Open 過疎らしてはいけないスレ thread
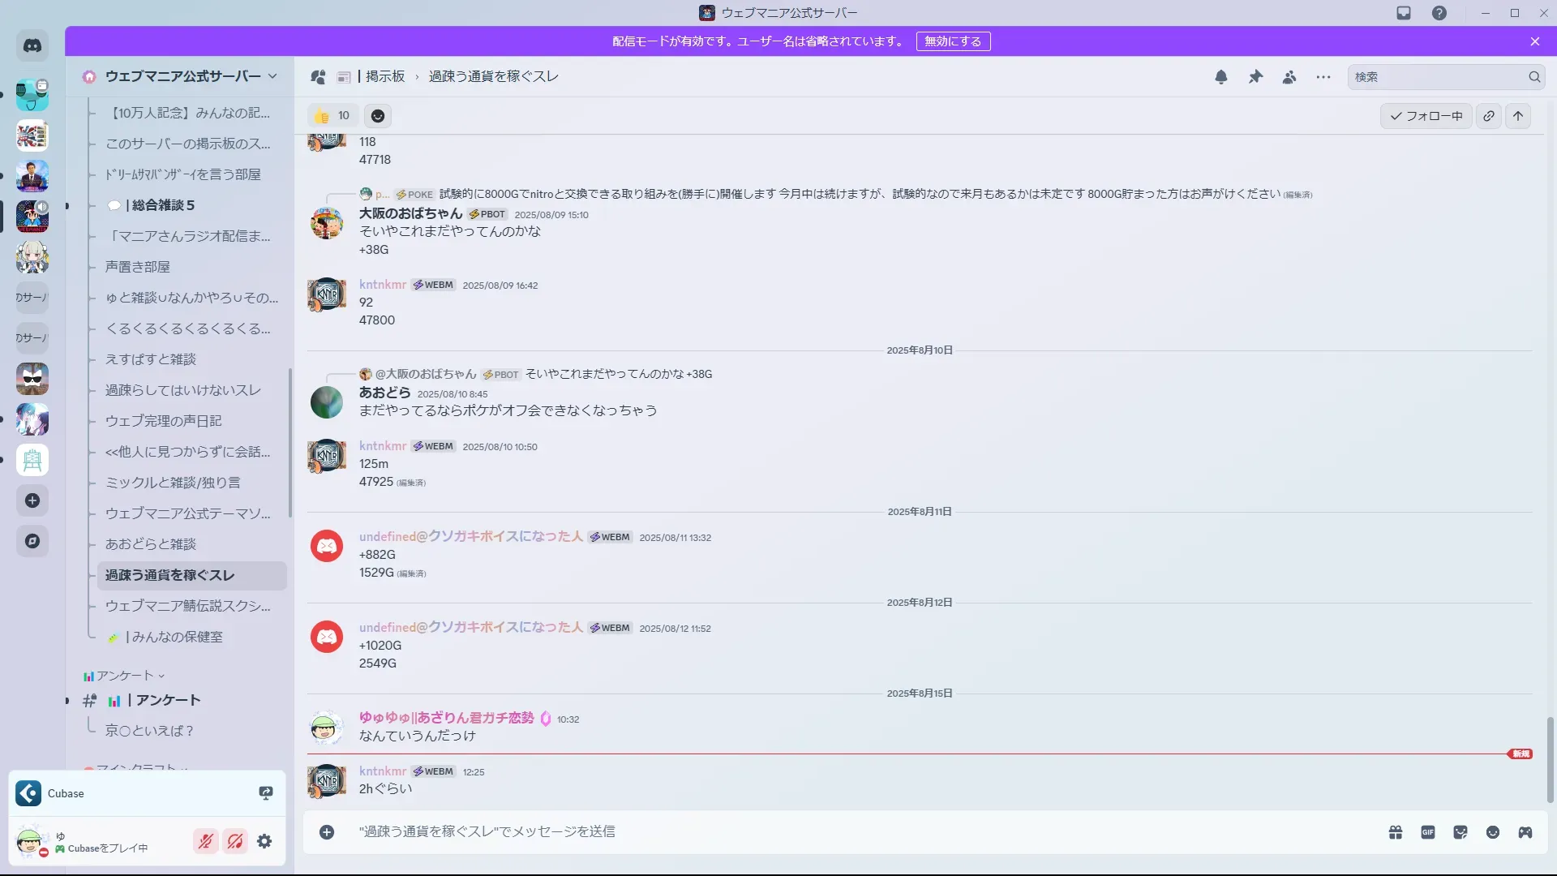This screenshot has height=876, width=1557. 183,390
